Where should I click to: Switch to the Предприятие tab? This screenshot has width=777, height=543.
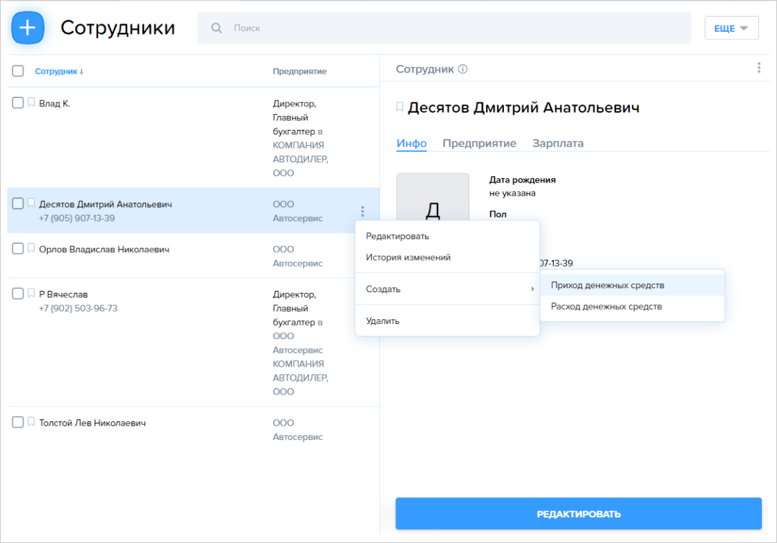click(479, 143)
